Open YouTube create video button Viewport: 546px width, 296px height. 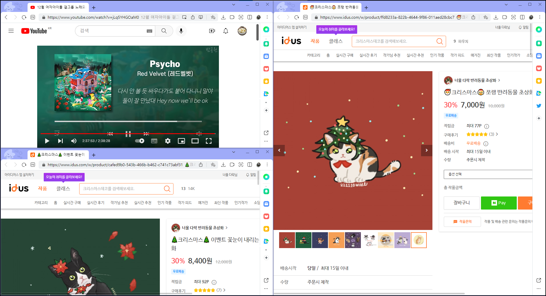(x=212, y=31)
